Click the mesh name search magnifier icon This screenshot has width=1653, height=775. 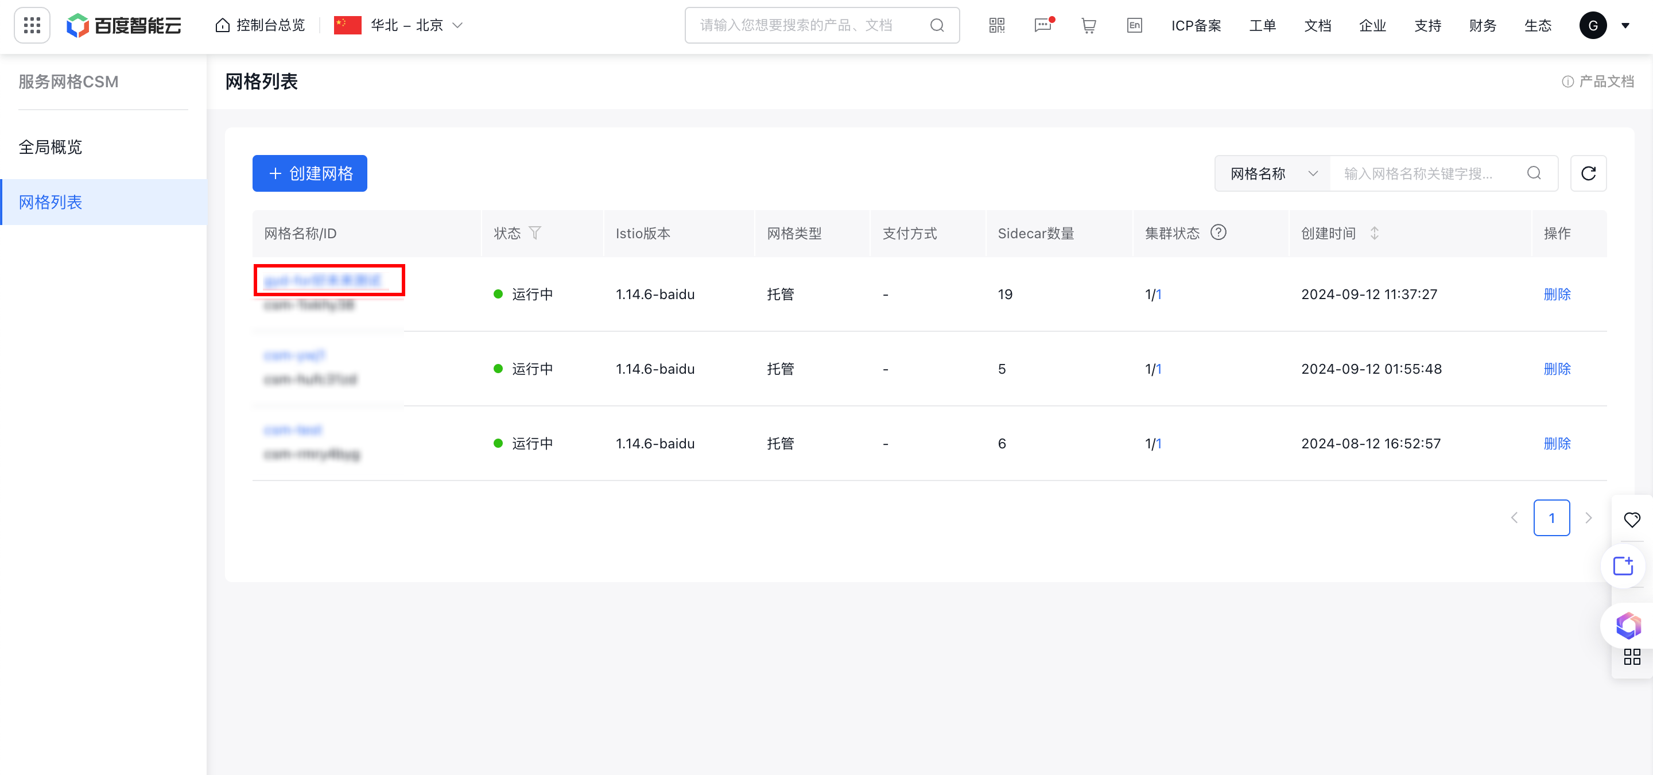point(1534,173)
